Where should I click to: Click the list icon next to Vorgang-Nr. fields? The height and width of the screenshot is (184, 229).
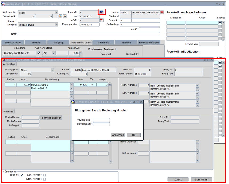click(61, 16)
